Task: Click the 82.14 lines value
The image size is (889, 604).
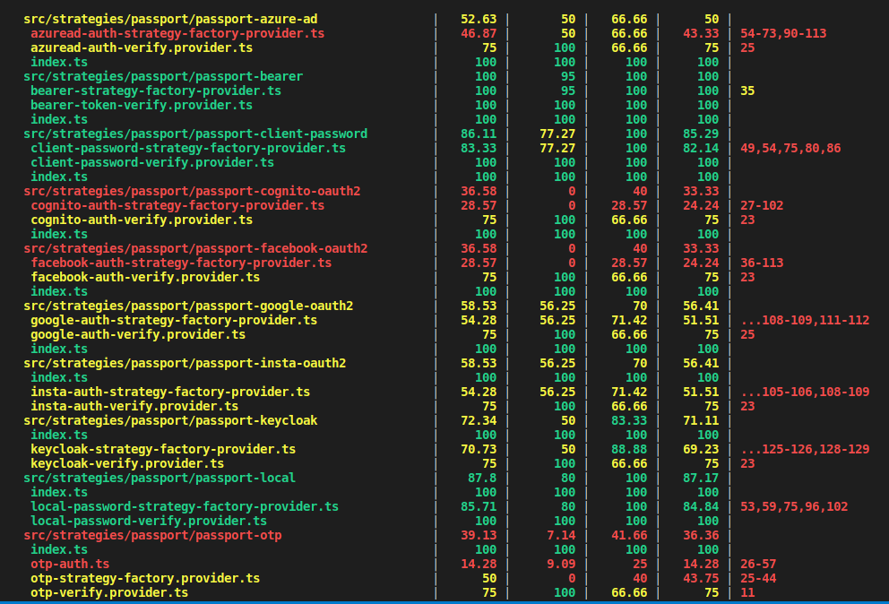Action: 702,148
